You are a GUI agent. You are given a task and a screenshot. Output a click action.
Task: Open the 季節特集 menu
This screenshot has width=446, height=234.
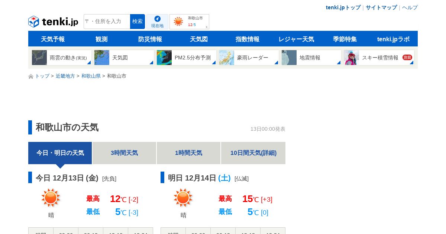345,39
